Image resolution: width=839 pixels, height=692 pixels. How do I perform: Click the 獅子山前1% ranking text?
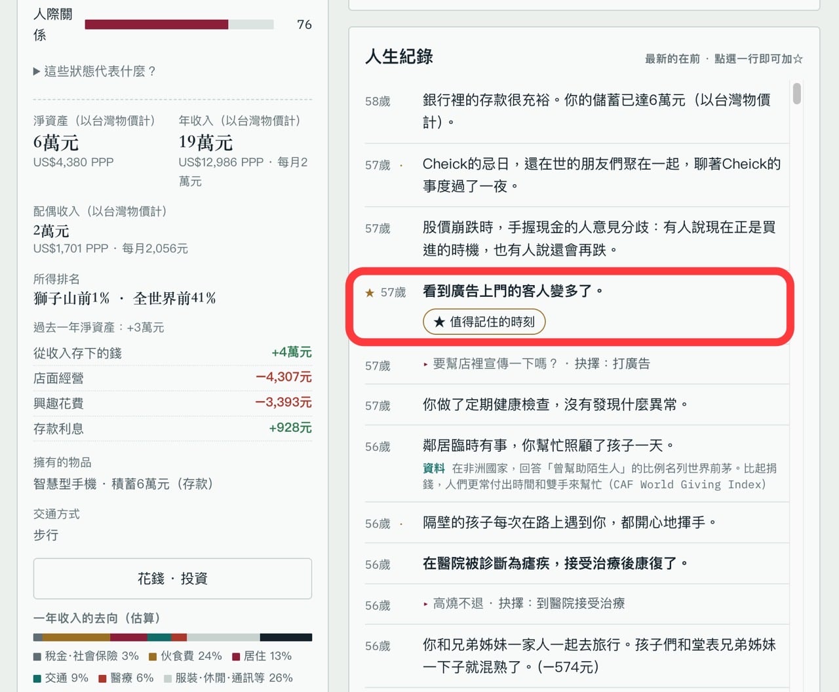[71, 299]
